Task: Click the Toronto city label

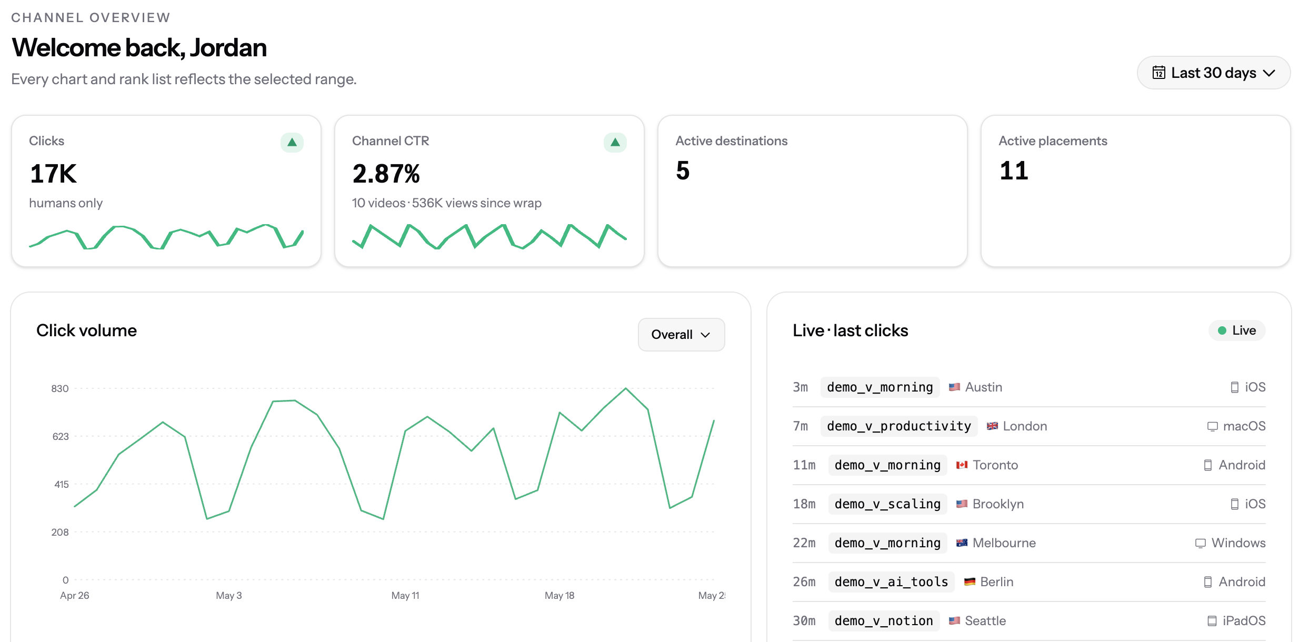Action: [995, 465]
